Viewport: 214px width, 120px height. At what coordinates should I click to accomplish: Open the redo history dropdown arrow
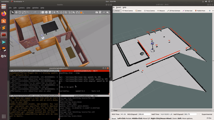(38, 12)
